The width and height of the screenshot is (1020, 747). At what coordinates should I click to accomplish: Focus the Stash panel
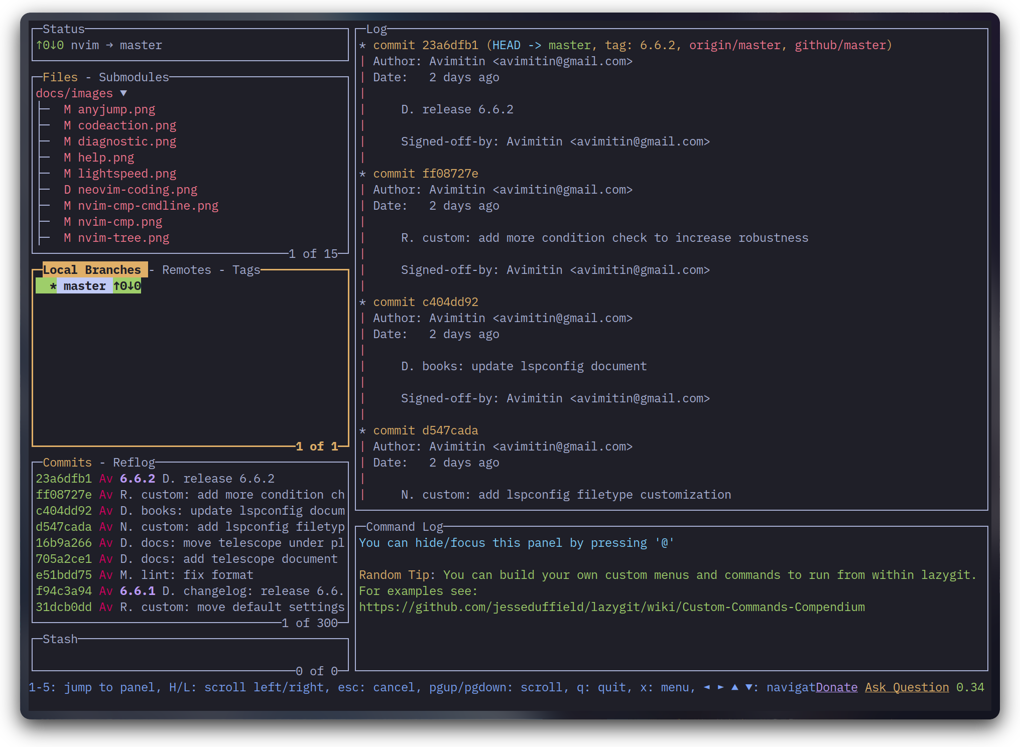coord(190,655)
